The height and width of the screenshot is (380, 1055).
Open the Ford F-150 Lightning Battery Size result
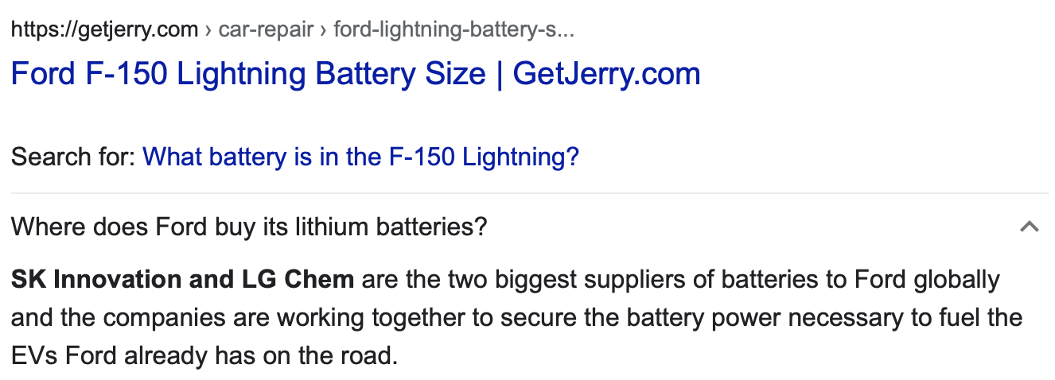[x=355, y=74]
